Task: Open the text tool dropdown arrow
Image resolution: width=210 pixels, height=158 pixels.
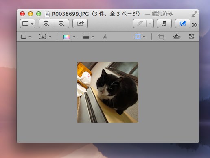Action: [50, 37]
